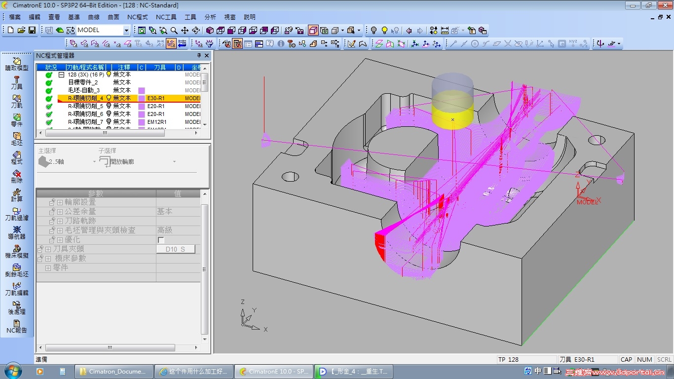Toggle light bulb for R-環繞切削_6

point(109,114)
